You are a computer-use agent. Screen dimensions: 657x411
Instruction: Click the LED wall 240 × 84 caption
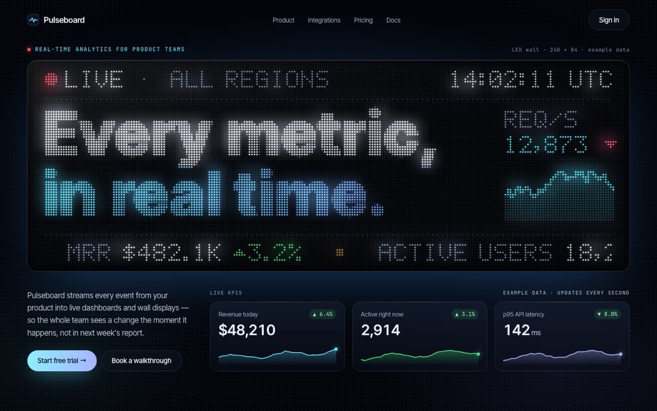pyautogui.click(x=570, y=50)
